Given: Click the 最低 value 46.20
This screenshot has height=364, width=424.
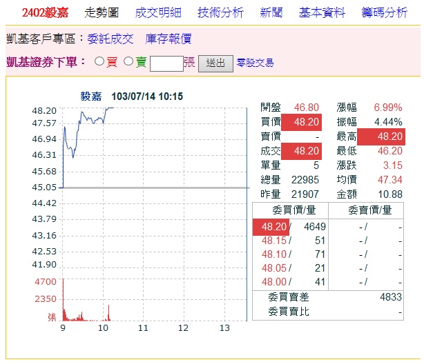Looking at the screenshot, I should 390,151.
